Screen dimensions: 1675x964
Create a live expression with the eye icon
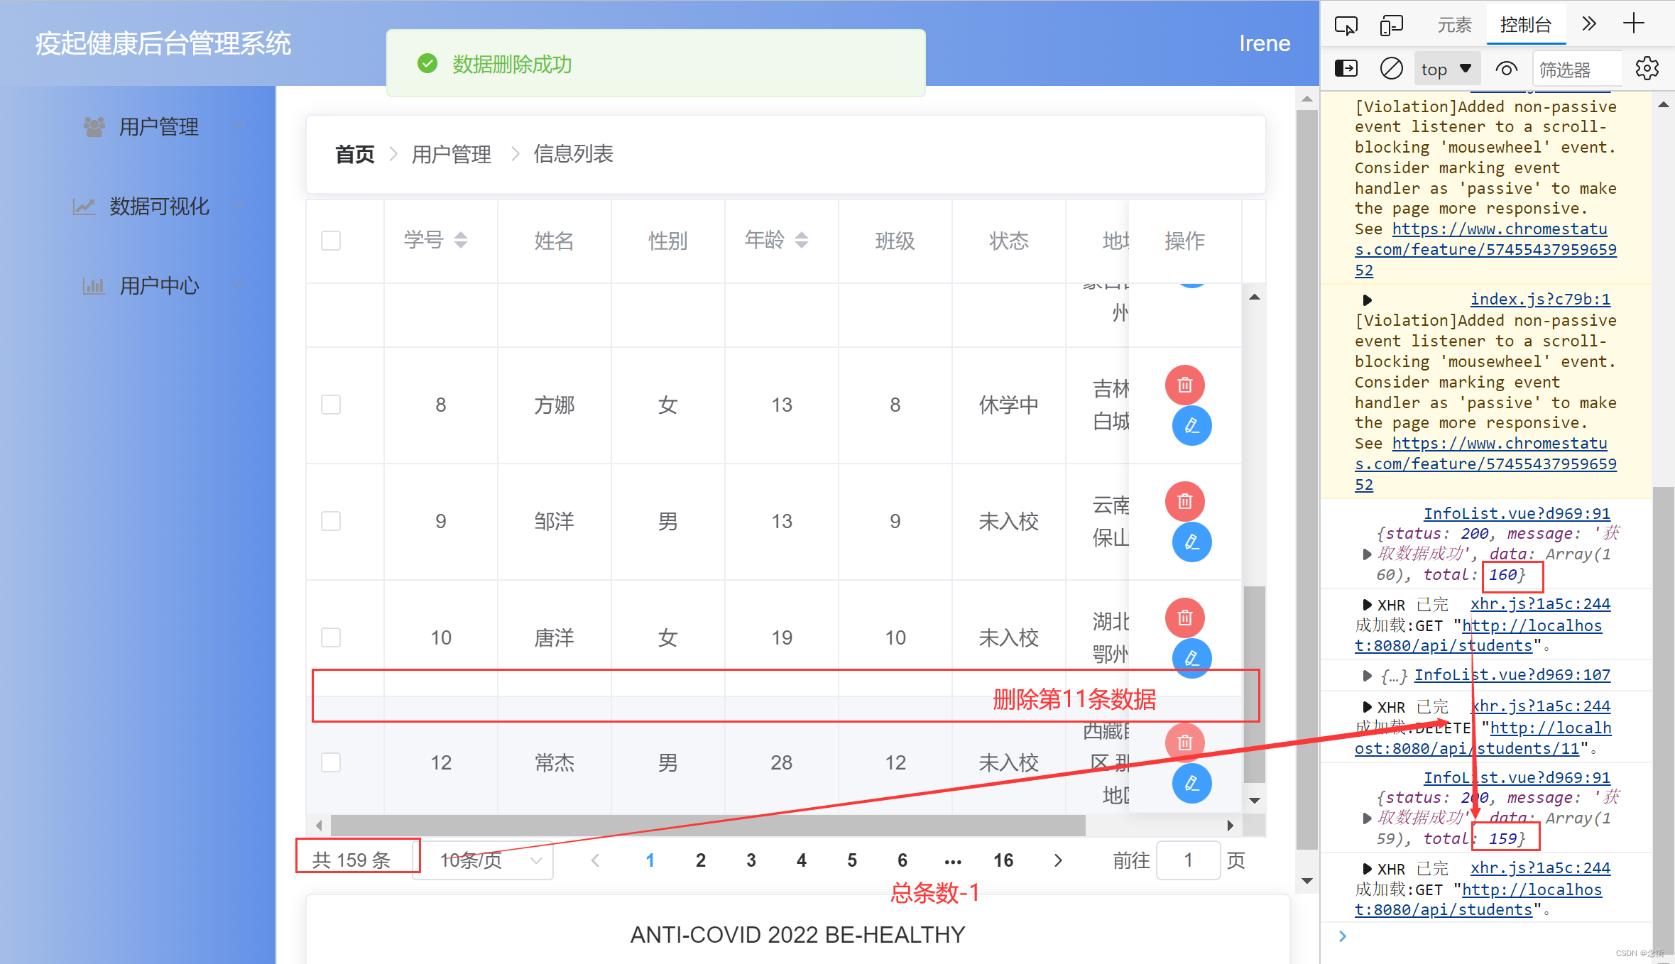pyautogui.click(x=1507, y=68)
